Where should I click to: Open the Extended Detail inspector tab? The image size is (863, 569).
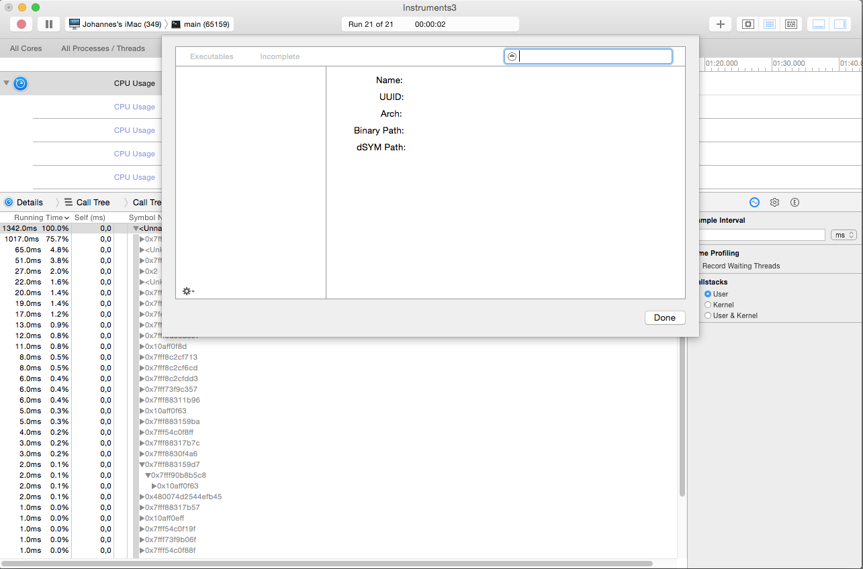click(x=794, y=202)
